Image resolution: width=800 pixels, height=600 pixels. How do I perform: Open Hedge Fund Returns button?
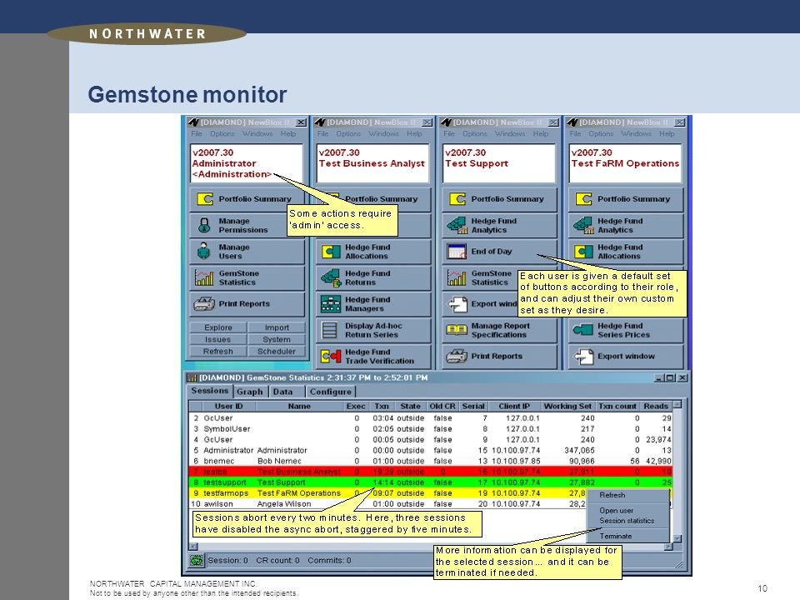(373, 277)
